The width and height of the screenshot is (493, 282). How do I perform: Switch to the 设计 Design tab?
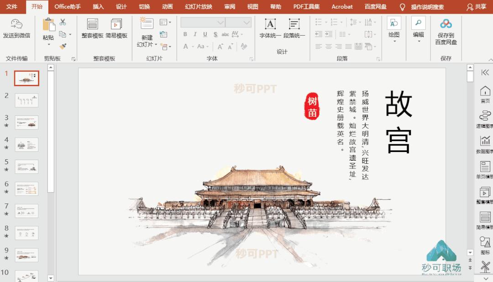pos(121,6)
